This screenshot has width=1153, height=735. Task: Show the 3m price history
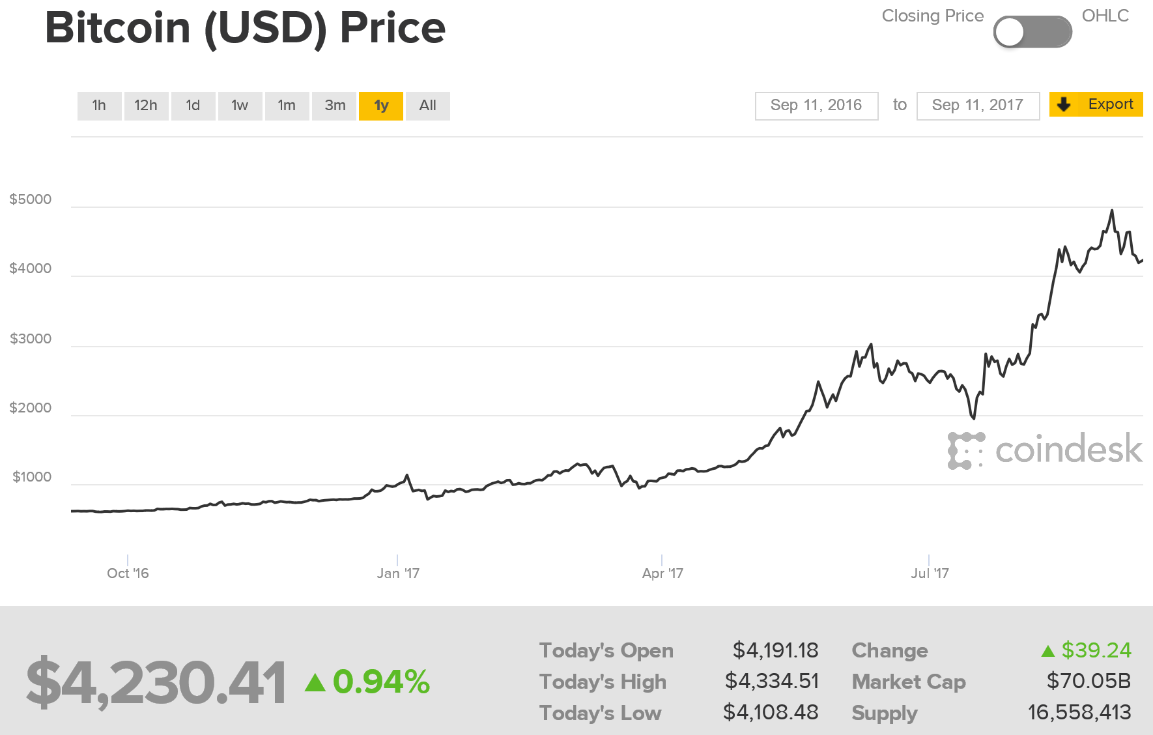(x=335, y=106)
